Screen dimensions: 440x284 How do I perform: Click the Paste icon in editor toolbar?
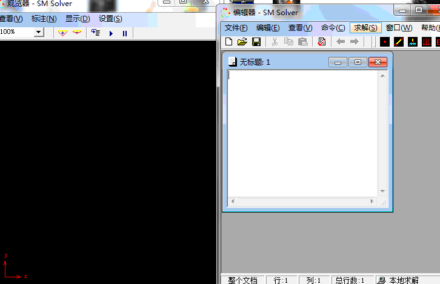[x=303, y=42]
